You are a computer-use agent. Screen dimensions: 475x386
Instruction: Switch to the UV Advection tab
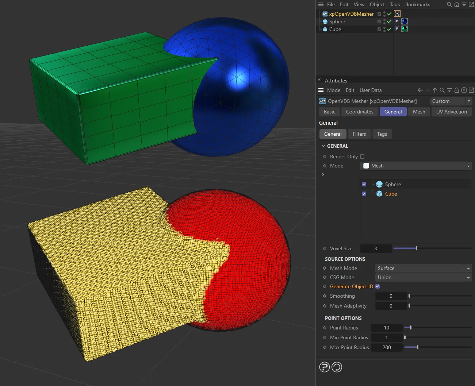[452, 112]
